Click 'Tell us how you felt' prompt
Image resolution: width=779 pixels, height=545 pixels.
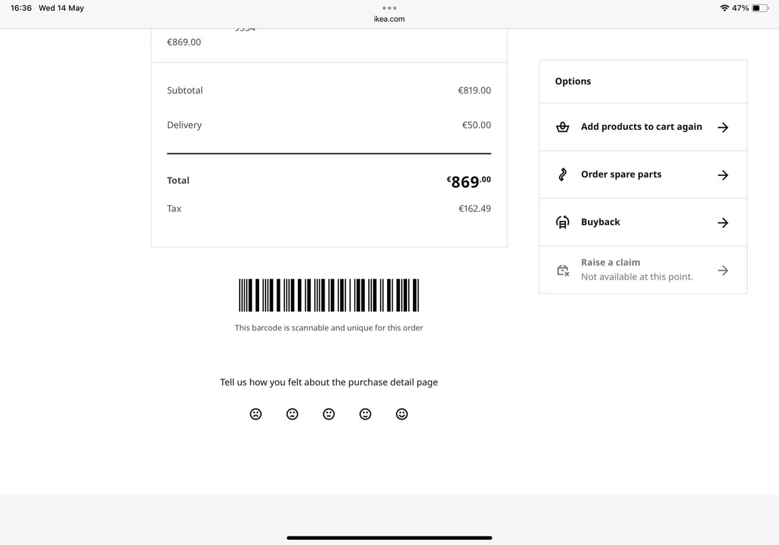tap(328, 383)
